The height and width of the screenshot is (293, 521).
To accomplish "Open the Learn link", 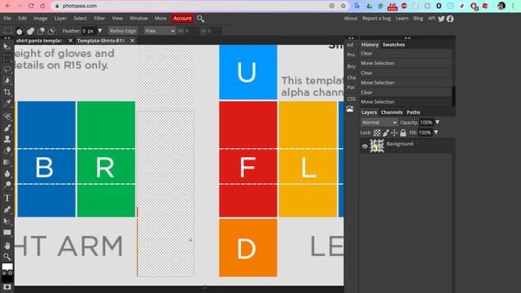I will [x=401, y=18].
